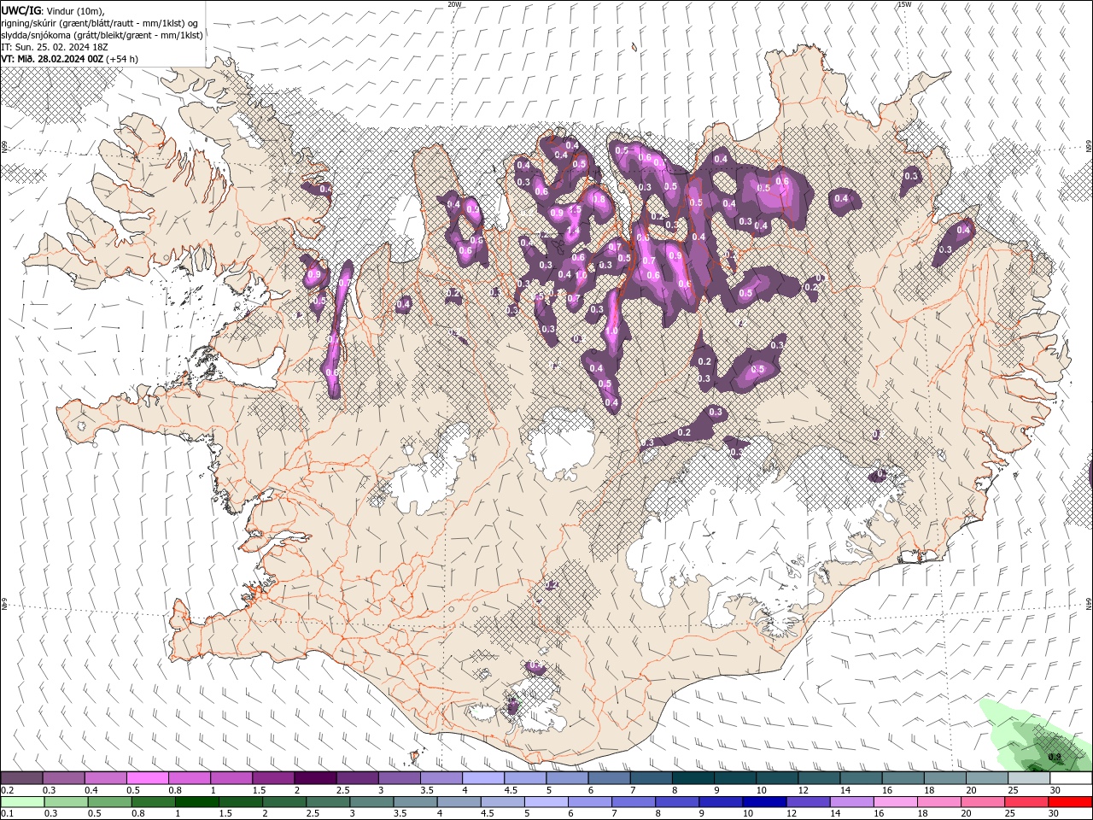Click the 'IT: Sun. 25. 02. 2024 18Z' line

(56, 47)
